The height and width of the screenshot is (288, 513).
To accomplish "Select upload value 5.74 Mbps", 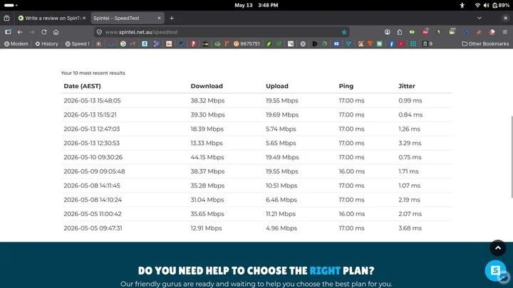I will (281, 129).
